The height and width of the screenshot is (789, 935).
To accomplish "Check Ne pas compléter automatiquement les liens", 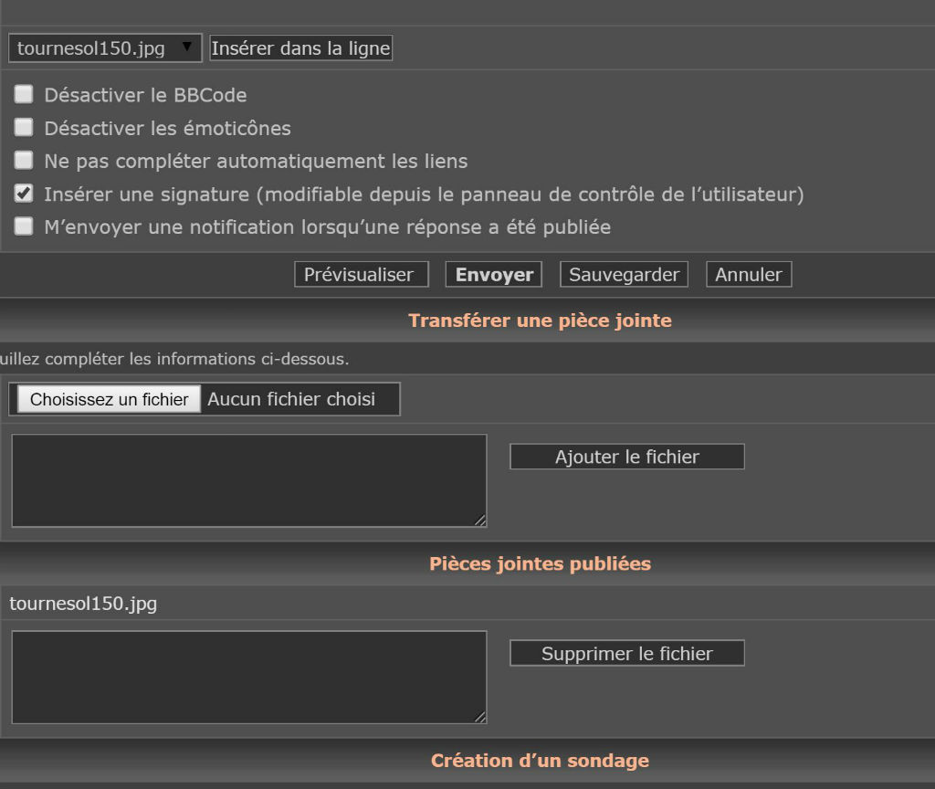I will point(24,161).
